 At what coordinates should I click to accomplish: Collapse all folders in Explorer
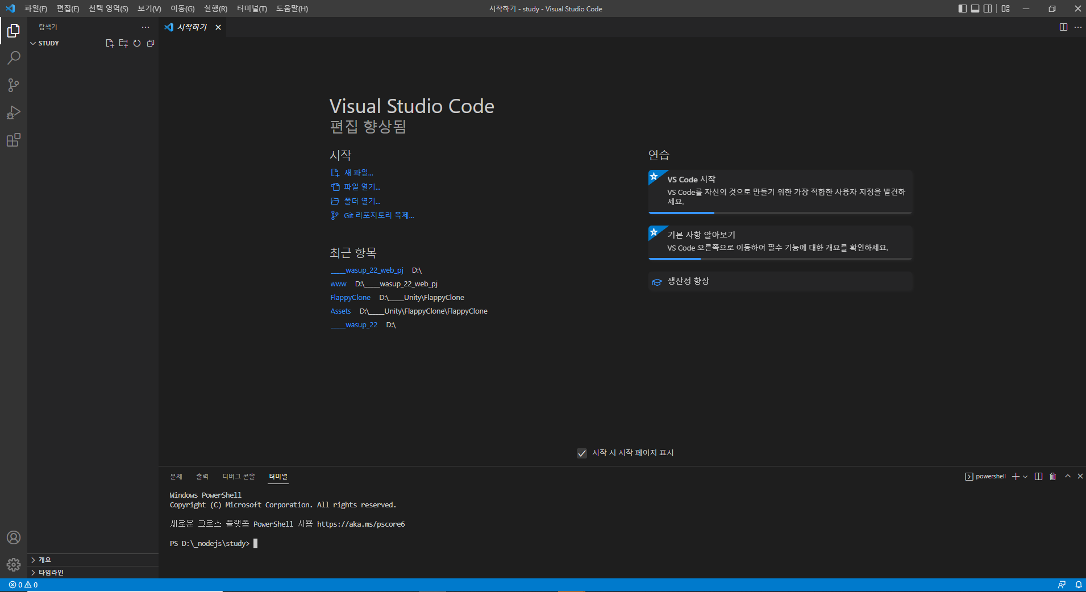point(151,43)
